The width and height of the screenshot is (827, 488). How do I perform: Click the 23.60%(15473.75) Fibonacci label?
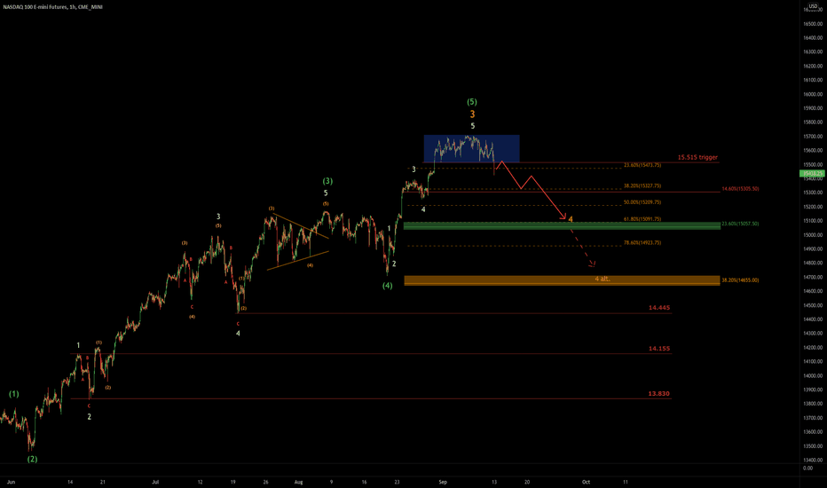pyautogui.click(x=642, y=165)
